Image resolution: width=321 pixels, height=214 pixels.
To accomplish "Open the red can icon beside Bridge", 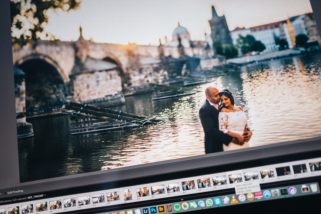I will [169, 208].
